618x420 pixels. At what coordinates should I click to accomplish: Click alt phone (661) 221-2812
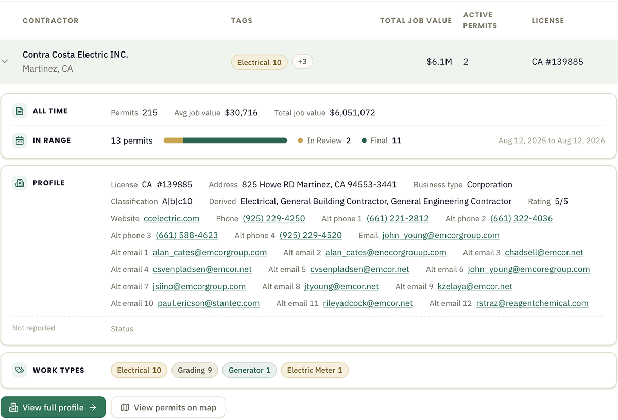[398, 218]
